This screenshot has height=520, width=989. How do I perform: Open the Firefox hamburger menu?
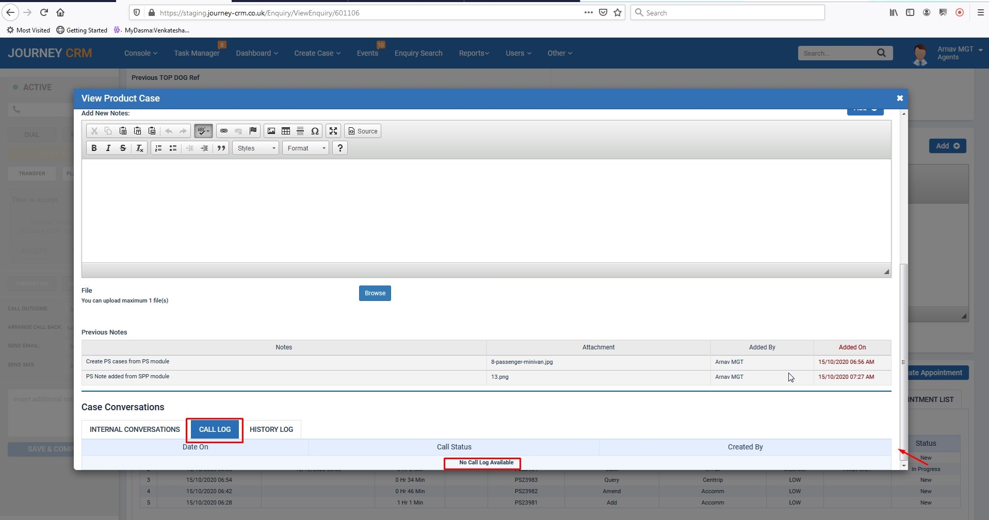click(981, 12)
